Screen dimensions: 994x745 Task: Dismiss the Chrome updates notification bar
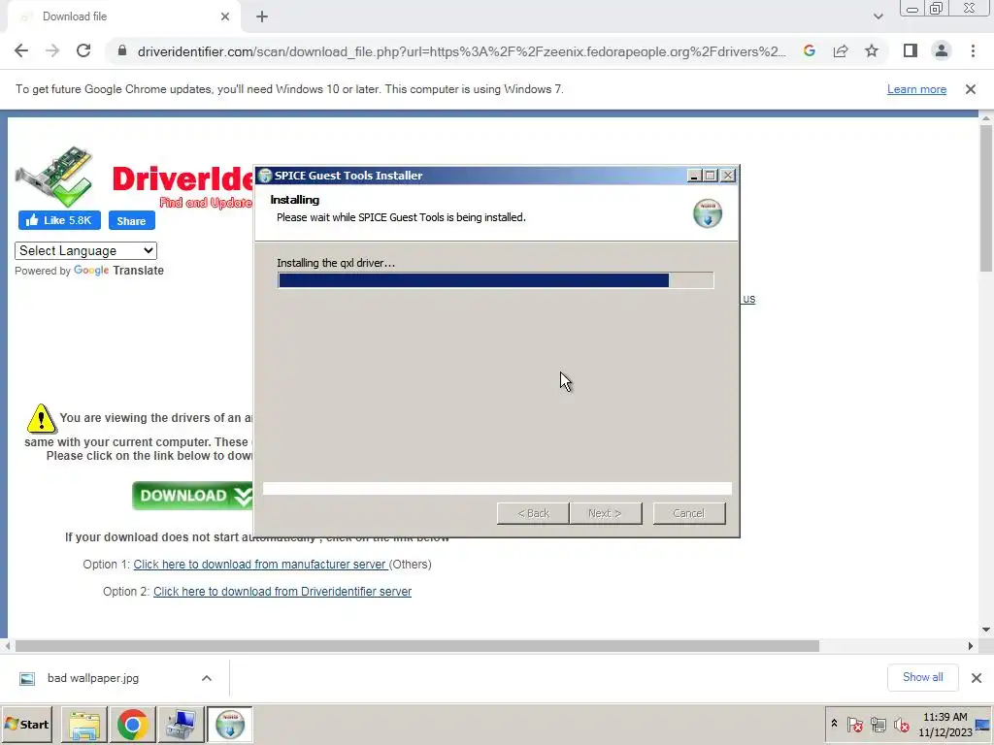coord(971,89)
